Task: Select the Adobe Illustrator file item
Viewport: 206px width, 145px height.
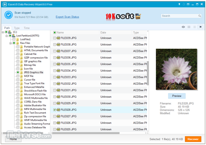Action: click(35, 105)
